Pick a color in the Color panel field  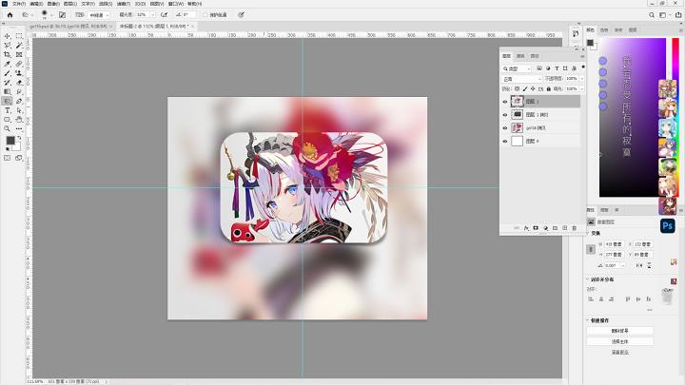click(633, 117)
